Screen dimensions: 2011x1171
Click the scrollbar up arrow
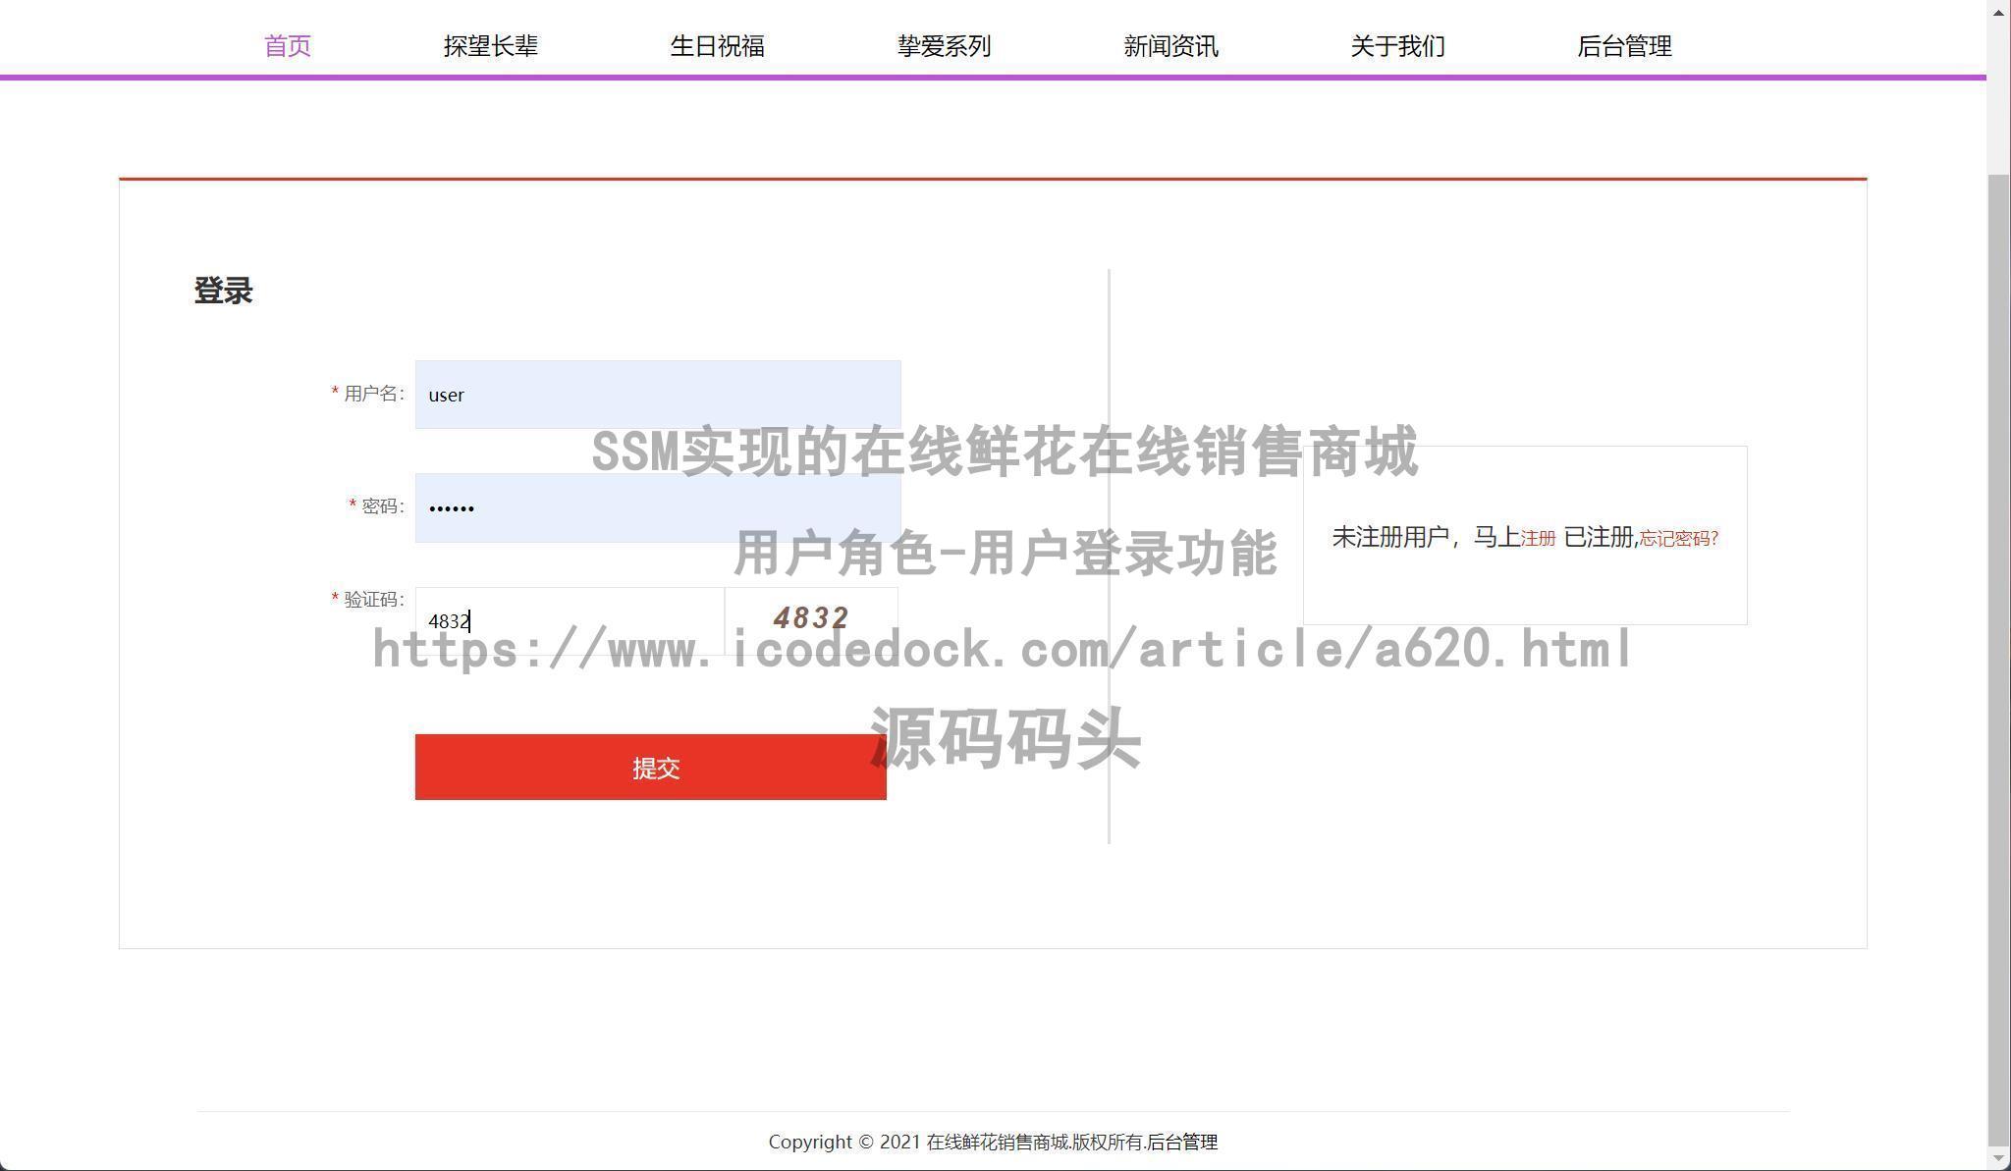coord(1998,14)
